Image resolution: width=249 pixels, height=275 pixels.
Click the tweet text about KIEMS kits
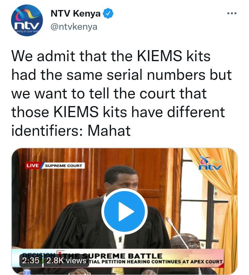121,93
